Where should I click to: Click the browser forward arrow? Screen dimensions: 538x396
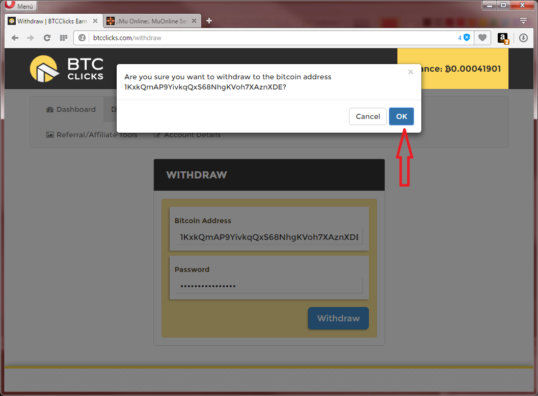tap(31, 38)
